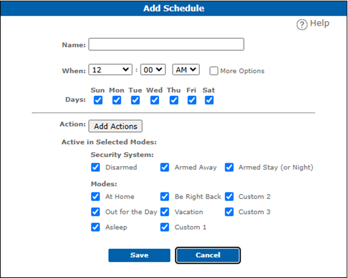Focus the Name input field

coord(166,44)
